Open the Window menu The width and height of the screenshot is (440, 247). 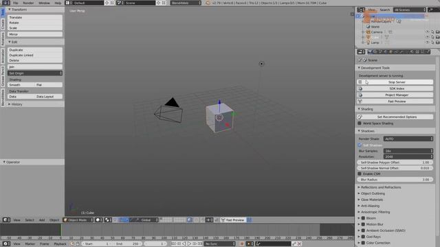coord(44,3)
